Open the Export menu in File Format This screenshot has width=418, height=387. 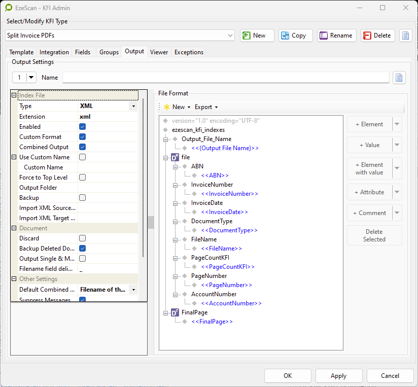tap(206, 107)
